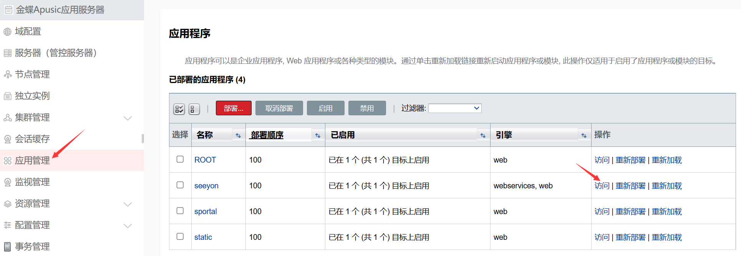Sort by 已启用 using its sort arrows
741x256 pixels.
click(483, 135)
